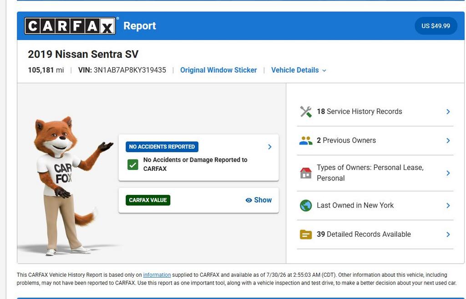Click No Accidents or Damage Reported text
This screenshot has height=299, width=466.
point(195,164)
